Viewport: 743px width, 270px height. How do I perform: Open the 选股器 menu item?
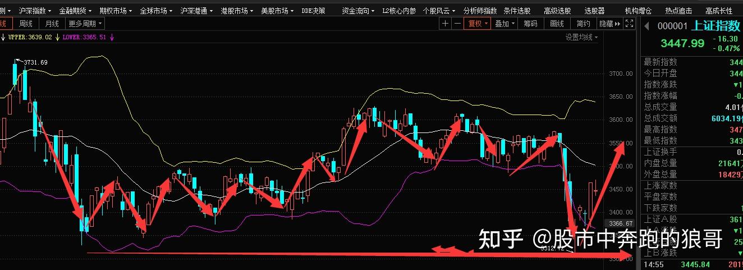594,11
